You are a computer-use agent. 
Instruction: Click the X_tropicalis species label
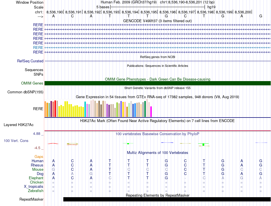click(x=34, y=187)
